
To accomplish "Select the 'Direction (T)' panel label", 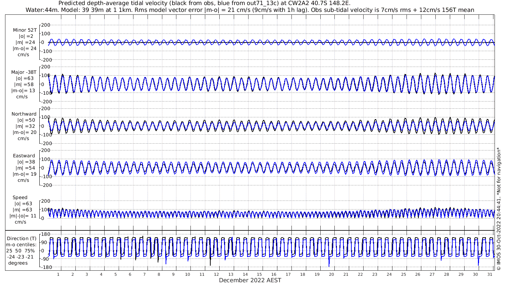I will tap(22, 239).
